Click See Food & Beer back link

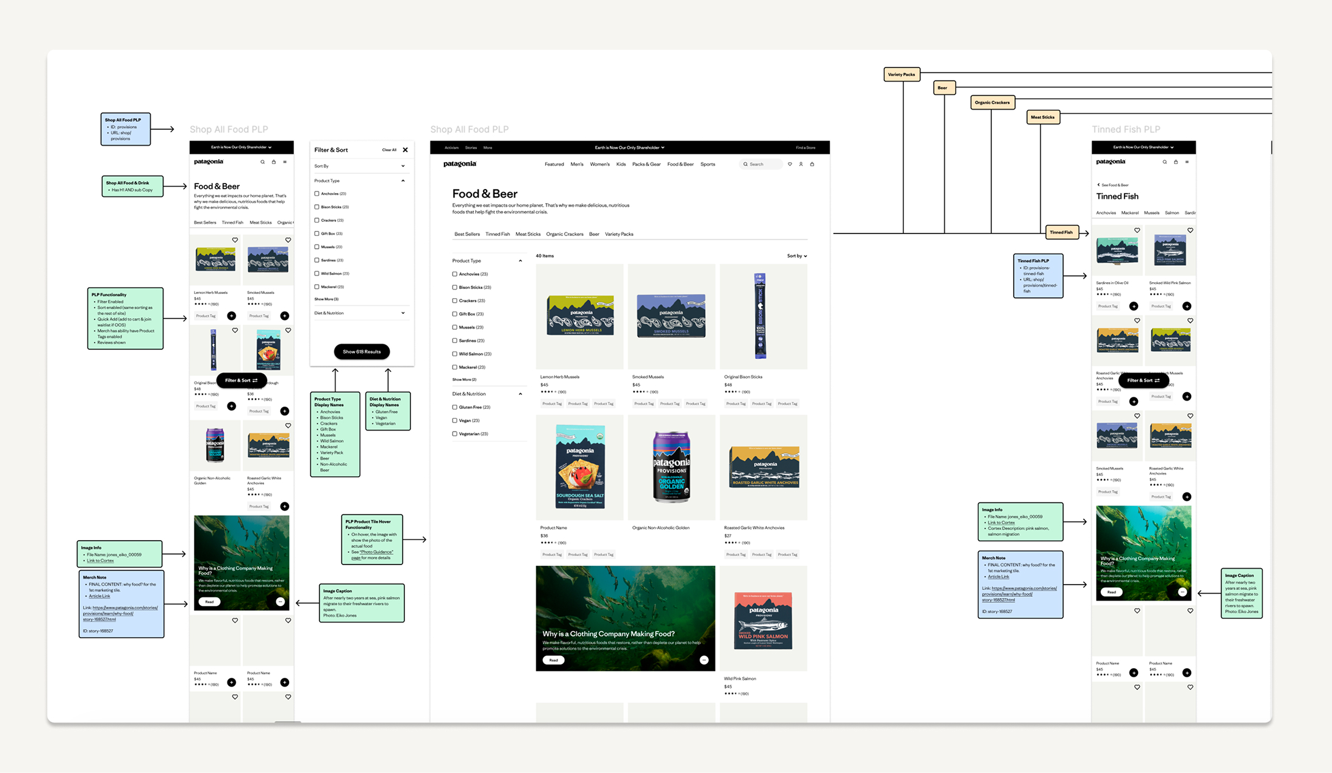1114,185
